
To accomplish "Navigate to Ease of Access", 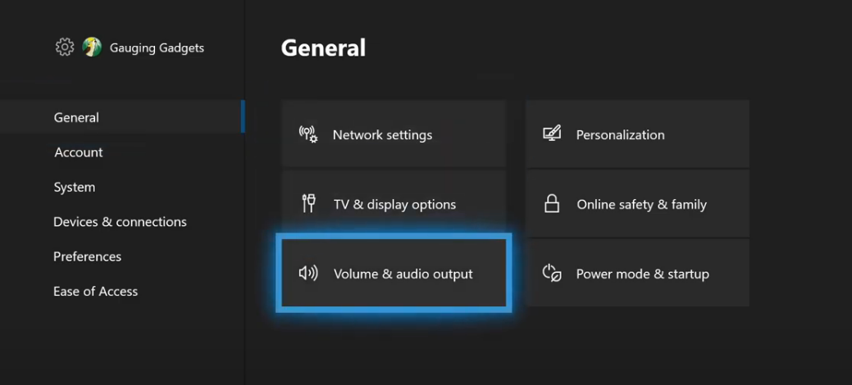I will point(96,292).
